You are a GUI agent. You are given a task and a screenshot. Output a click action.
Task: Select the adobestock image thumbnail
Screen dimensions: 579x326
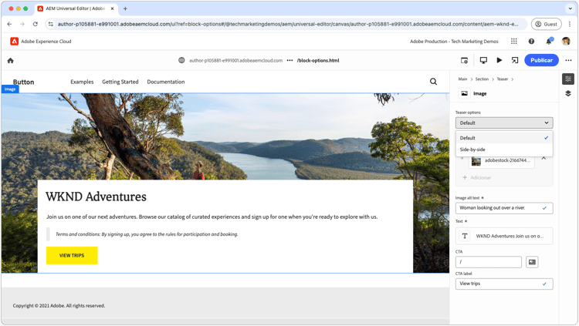[476, 161]
